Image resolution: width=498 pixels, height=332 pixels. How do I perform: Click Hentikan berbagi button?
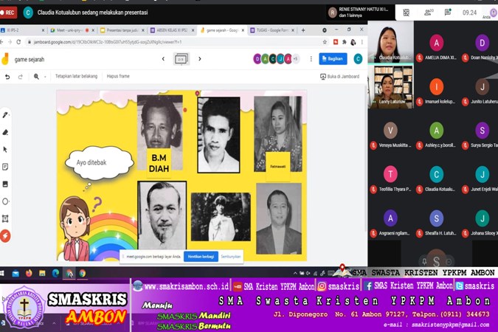pos(201,257)
